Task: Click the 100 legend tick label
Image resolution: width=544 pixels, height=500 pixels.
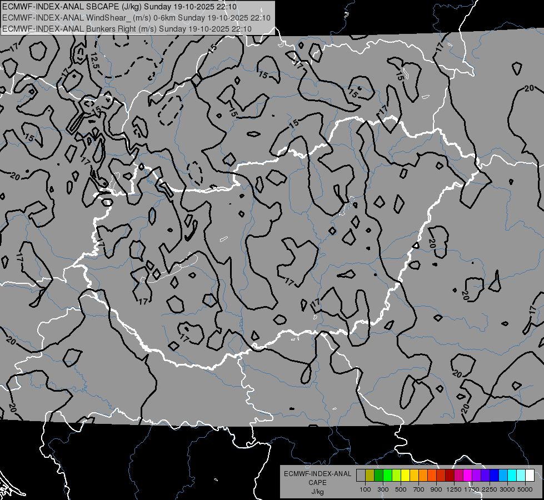Action: coord(365,489)
